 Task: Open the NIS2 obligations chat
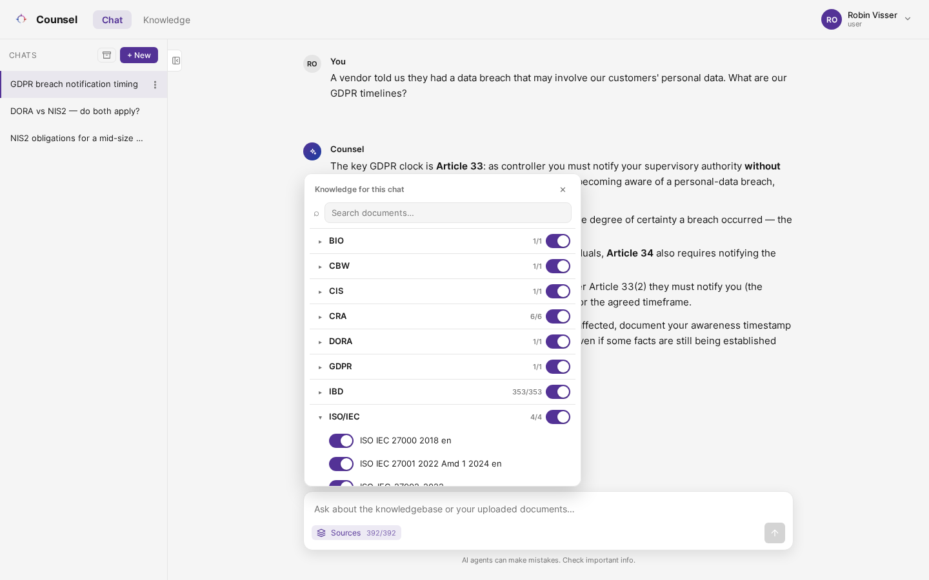point(84,139)
